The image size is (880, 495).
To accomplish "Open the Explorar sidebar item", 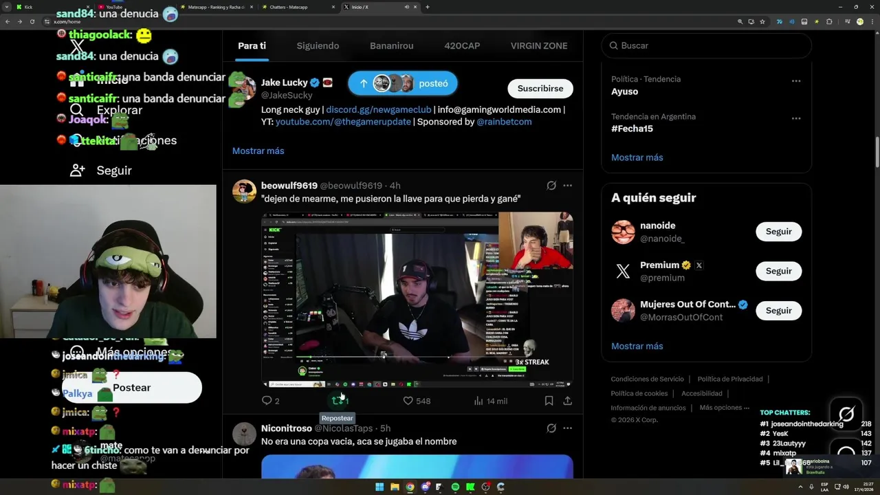I will click(107, 110).
